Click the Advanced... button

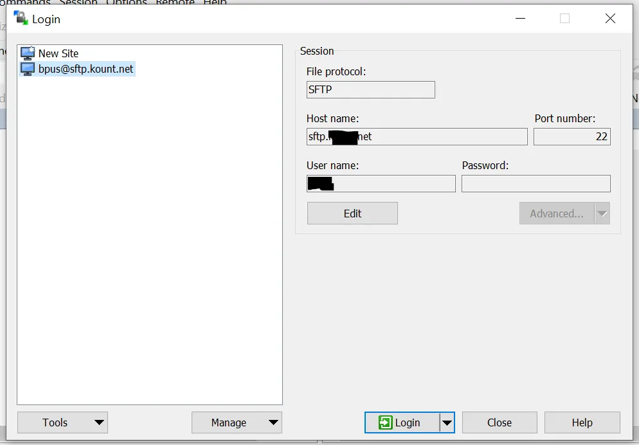tap(557, 213)
